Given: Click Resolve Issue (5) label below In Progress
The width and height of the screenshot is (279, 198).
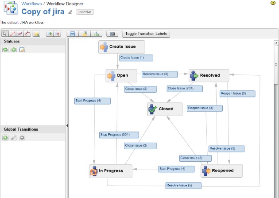Looking at the screenshot, I should tap(183, 186).
